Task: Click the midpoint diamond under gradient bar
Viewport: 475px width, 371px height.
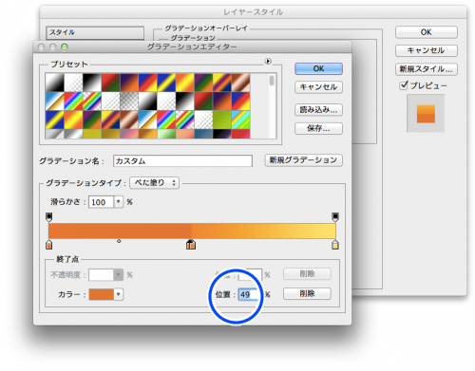Action: (119, 241)
